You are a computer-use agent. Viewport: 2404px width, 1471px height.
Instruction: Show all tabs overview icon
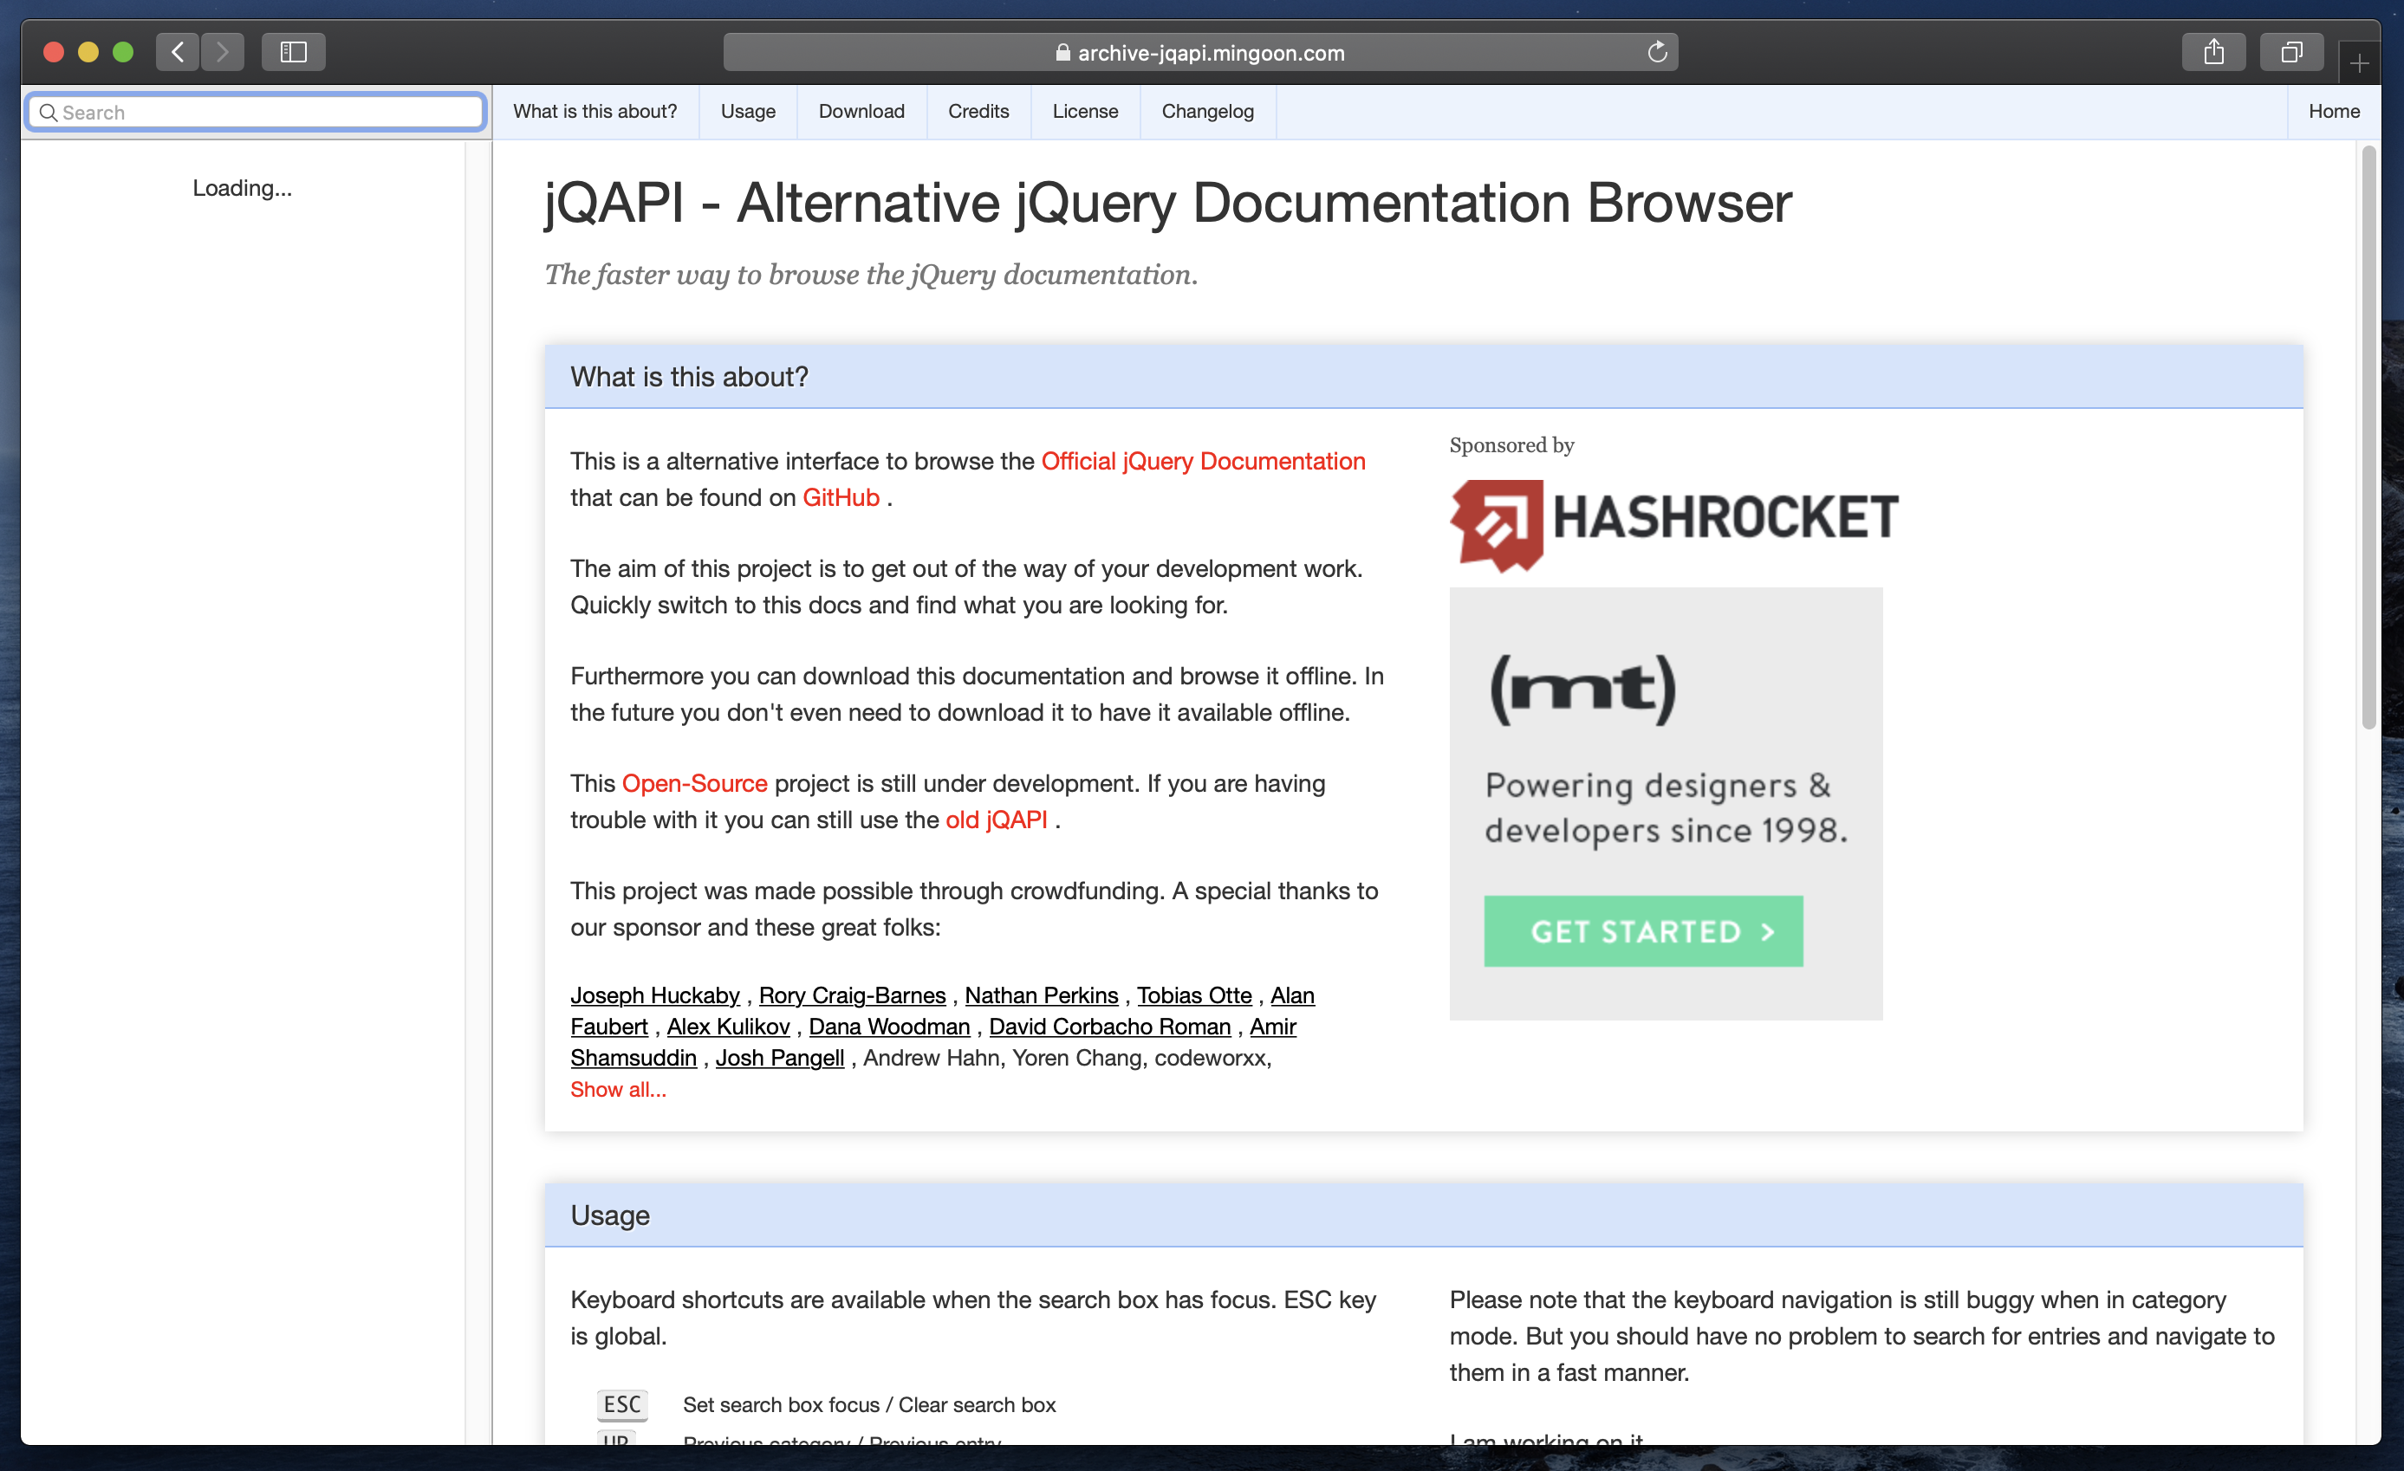click(x=2290, y=52)
